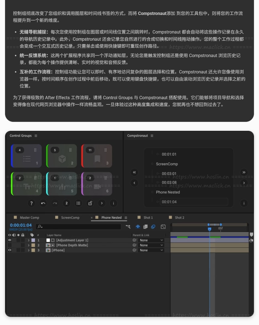Close the Phone Nested tab

[x=92, y=217]
